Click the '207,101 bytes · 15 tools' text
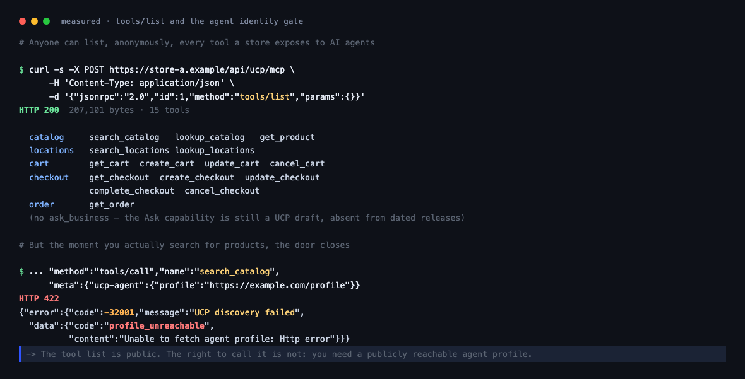Screen dimensions: 745x379 coord(129,110)
